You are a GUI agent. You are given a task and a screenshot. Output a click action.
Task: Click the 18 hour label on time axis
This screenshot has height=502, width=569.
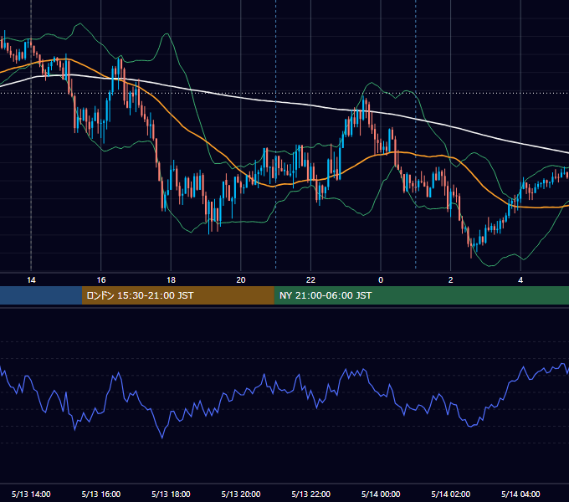click(x=171, y=280)
